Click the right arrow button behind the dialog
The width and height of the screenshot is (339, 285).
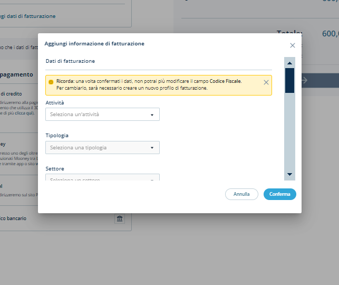coord(304,80)
